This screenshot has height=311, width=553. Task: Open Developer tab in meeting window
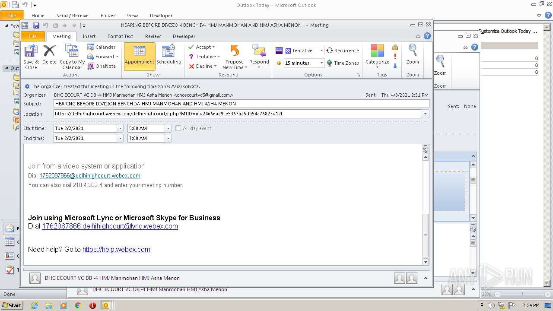point(184,36)
